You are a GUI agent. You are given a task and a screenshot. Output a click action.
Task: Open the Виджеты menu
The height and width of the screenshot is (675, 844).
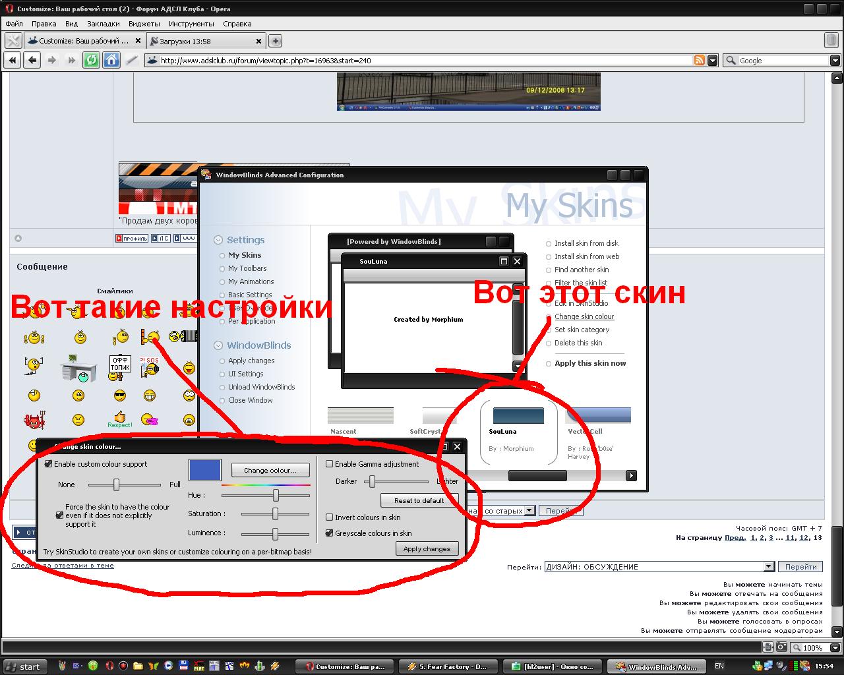click(x=144, y=24)
